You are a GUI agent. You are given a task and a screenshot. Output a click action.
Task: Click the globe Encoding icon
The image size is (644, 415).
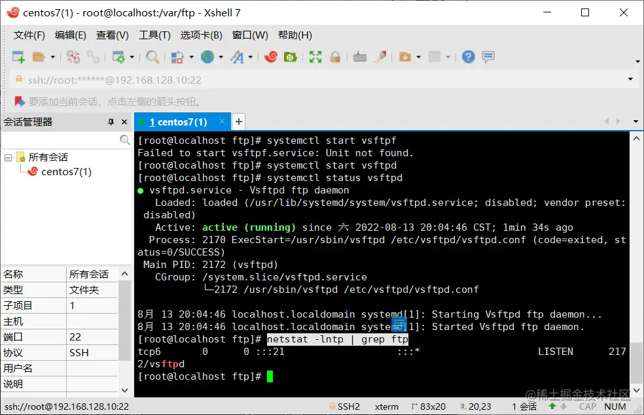coord(207,57)
